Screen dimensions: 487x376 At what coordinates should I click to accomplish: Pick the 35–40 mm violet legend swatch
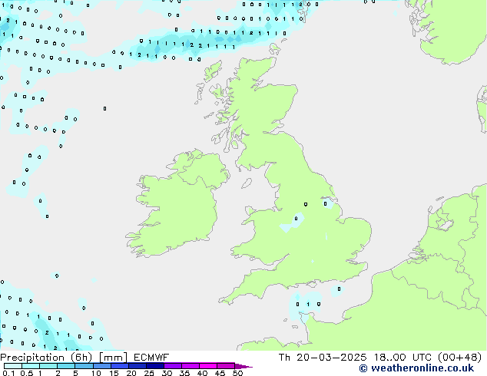[190, 366]
